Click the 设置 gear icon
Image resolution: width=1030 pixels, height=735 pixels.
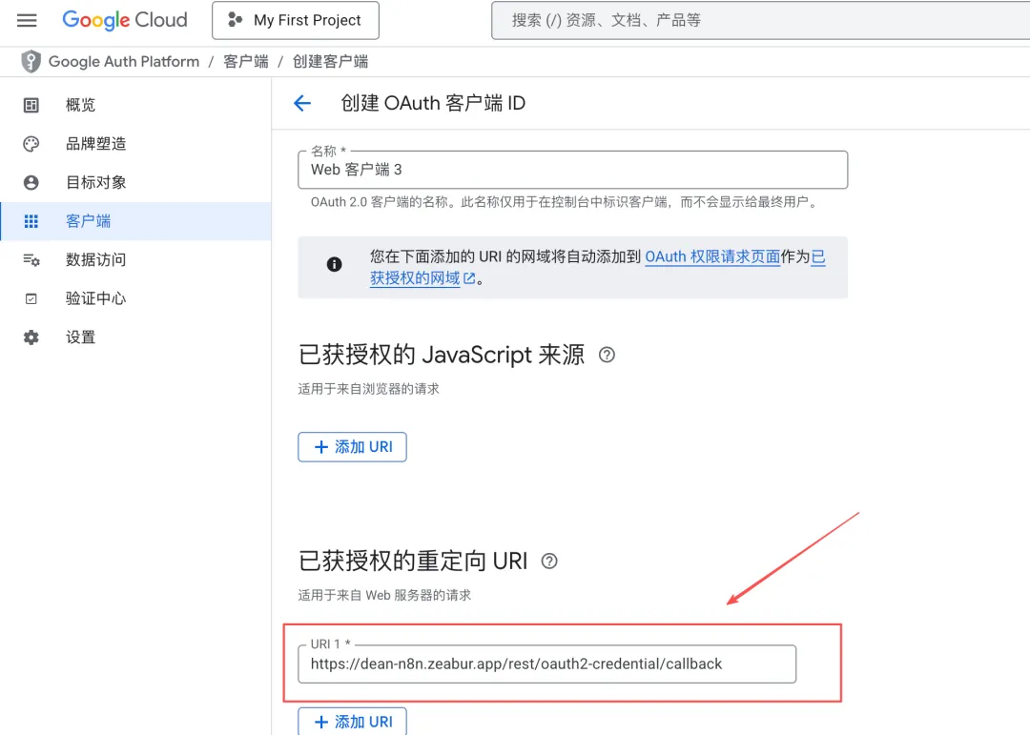tap(31, 337)
